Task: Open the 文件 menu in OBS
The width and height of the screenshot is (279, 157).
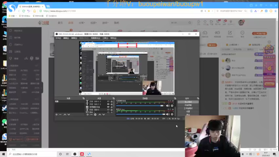Action: pos(58,38)
